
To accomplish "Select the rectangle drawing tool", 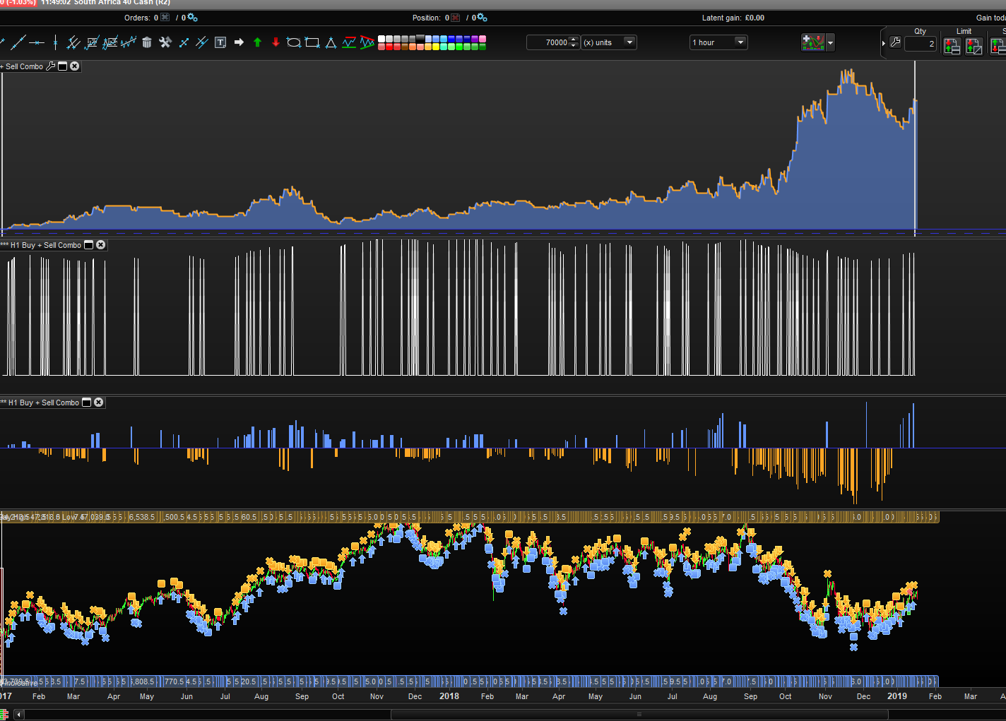I will (312, 42).
